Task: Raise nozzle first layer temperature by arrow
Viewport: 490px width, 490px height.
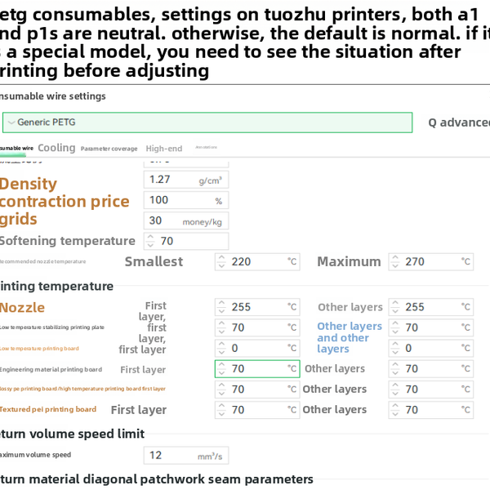Action: coord(221,304)
